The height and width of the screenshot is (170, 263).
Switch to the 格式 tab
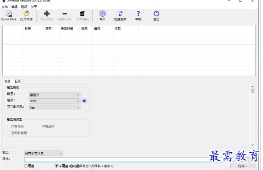coord(8,81)
